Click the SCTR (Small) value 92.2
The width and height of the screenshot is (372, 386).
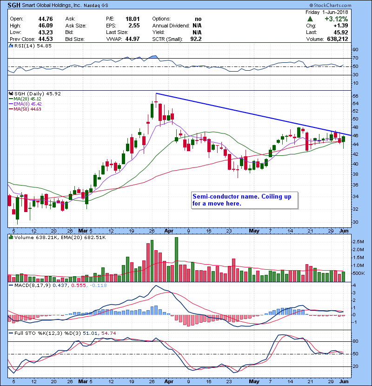point(196,39)
